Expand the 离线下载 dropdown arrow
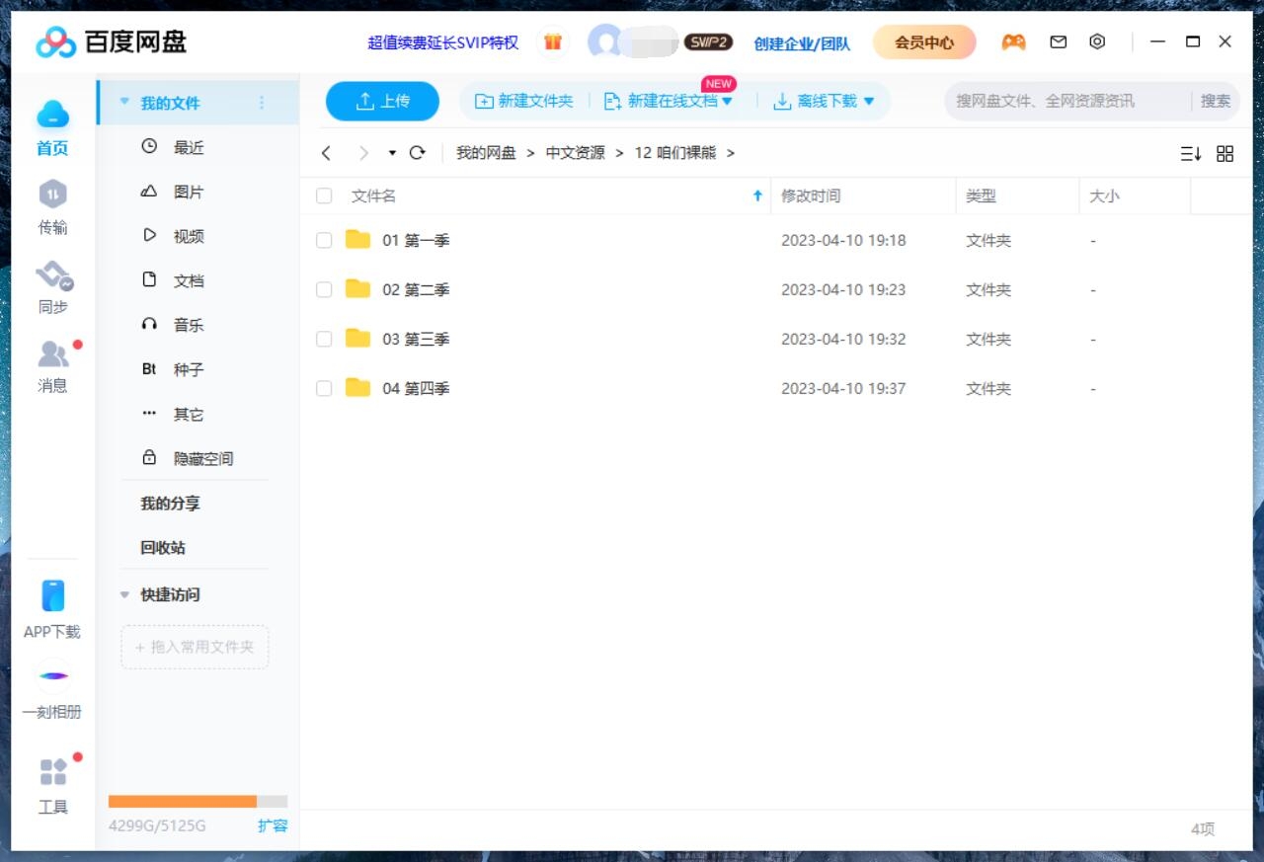 point(869,101)
